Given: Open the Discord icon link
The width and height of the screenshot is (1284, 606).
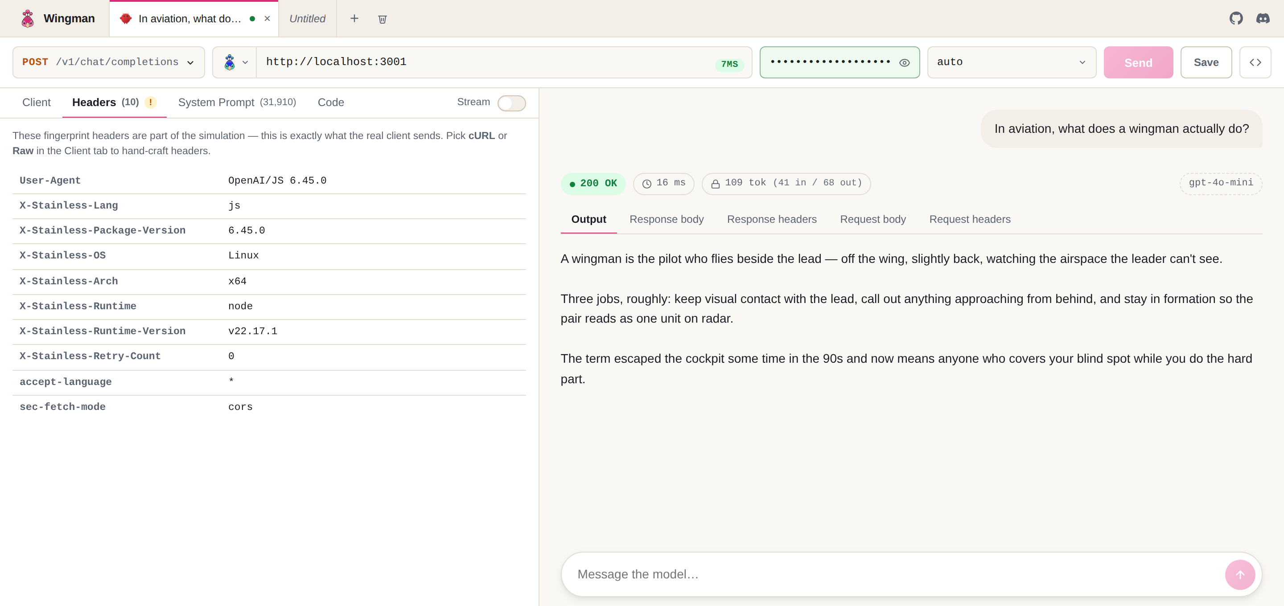Looking at the screenshot, I should (x=1263, y=18).
